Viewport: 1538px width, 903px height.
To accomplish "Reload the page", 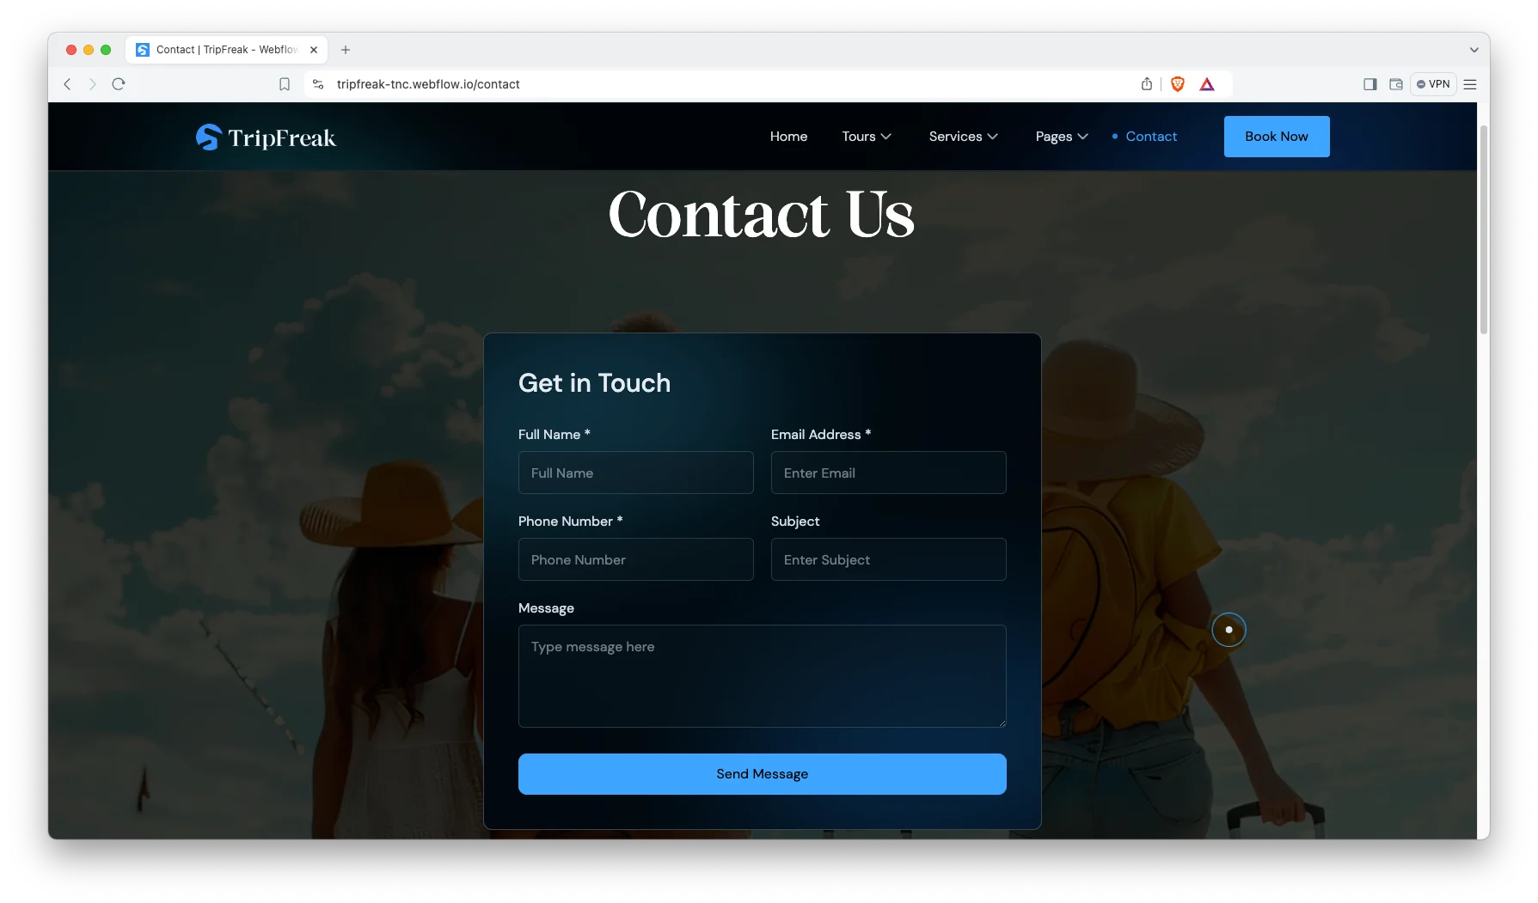I will (119, 84).
